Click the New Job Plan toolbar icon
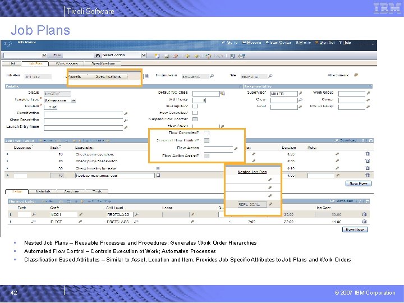Screen dimensions: 404x303 pyautogui.click(x=157, y=56)
